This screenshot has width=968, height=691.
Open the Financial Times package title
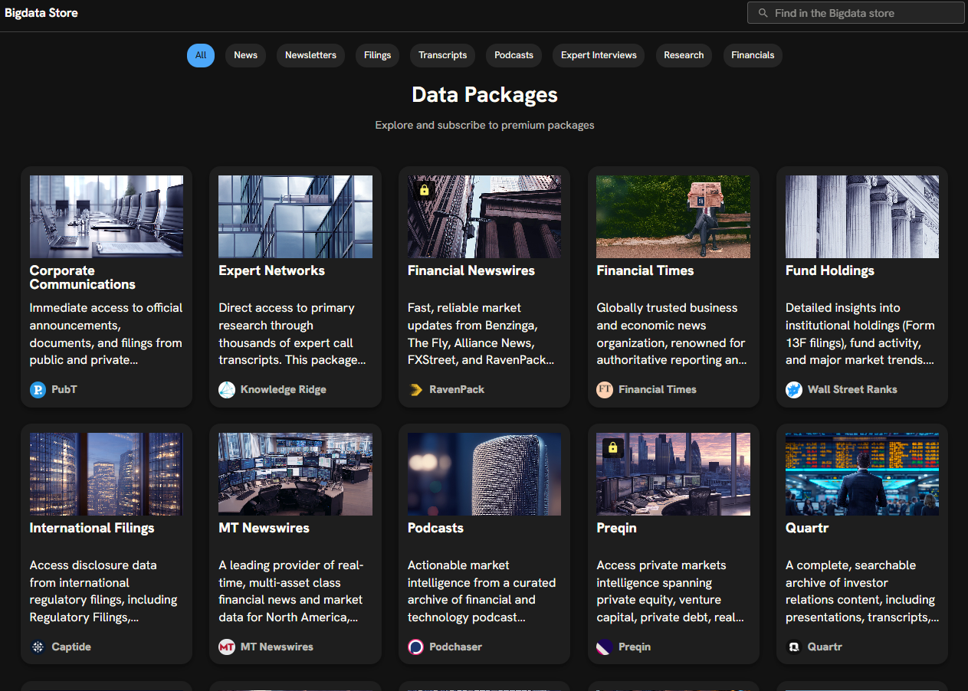[645, 270]
